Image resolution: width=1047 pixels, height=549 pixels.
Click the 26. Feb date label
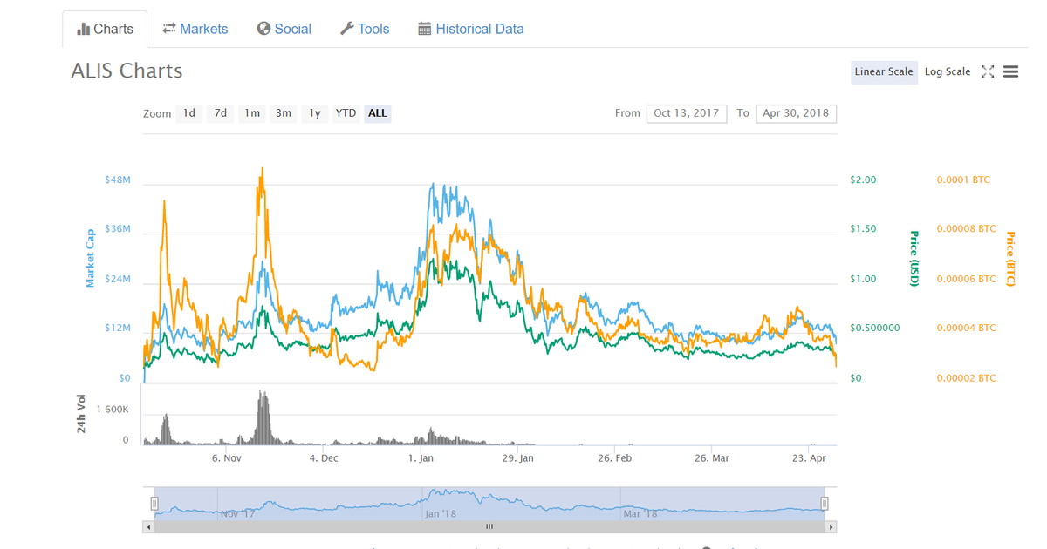(615, 457)
